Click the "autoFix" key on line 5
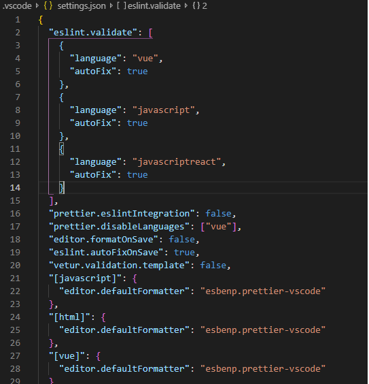Viewport: 369px width, 384px height. pos(93,71)
